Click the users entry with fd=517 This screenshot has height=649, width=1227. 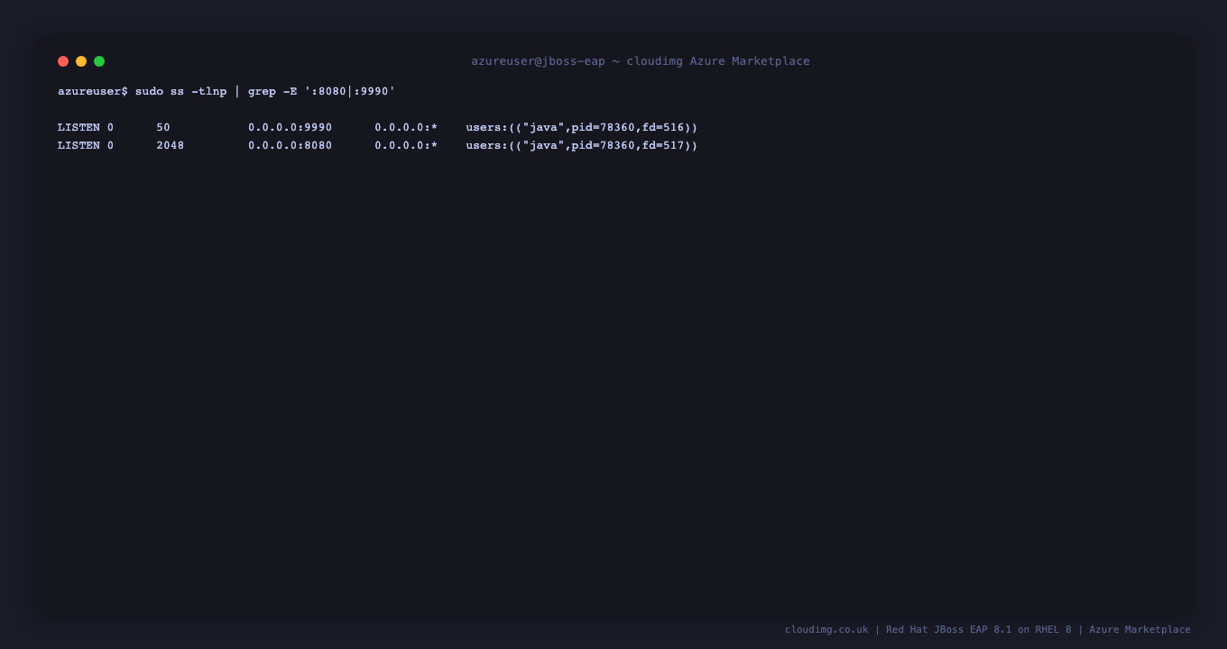pyautogui.click(x=582, y=145)
